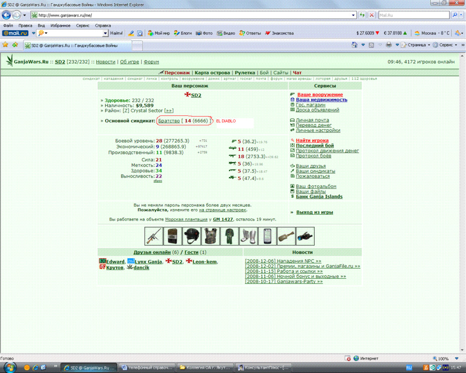Open the print options dropdown arrow
Screen dimensions: 466x373
click(x=397, y=45)
